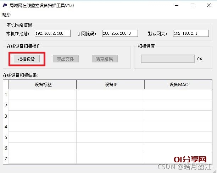Viewport: 217px width, 173px height.
Task: Click the 默认网关 gateway field
Action: (x=190, y=33)
